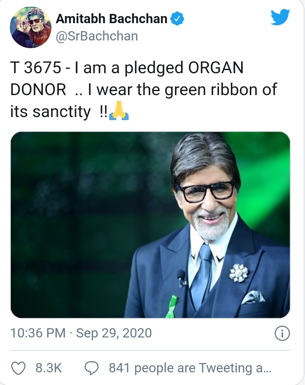Open Amitabh Bachchan's profile avatar
This screenshot has height=385, width=305.
pyautogui.click(x=31, y=27)
